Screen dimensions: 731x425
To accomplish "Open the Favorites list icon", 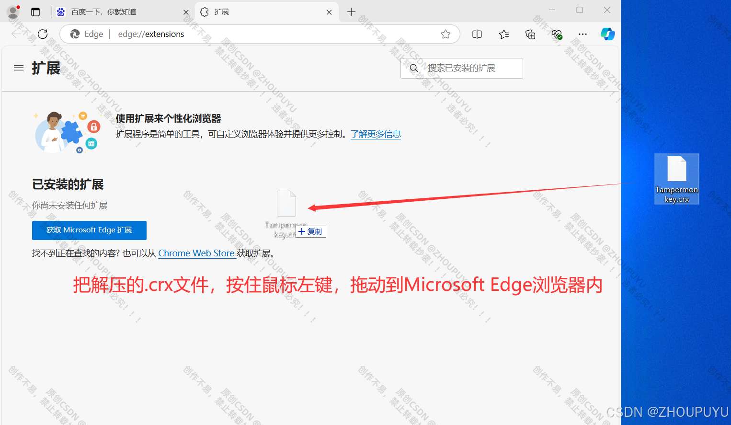I will tap(504, 34).
